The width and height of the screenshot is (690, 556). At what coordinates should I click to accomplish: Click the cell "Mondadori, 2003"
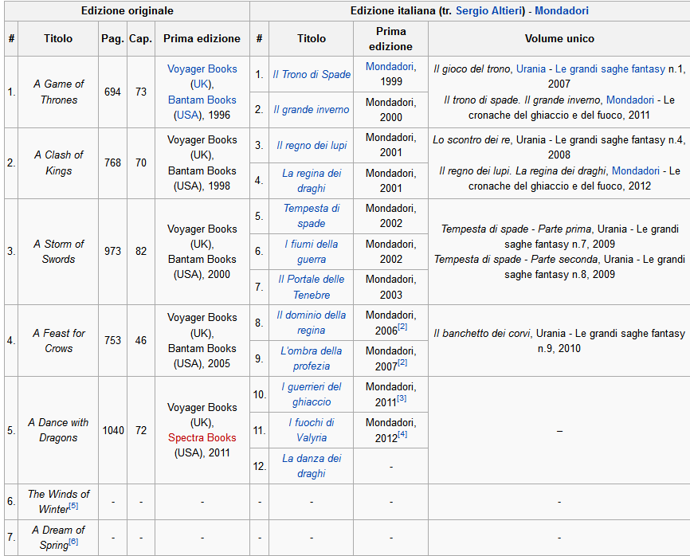coord(390,287)
